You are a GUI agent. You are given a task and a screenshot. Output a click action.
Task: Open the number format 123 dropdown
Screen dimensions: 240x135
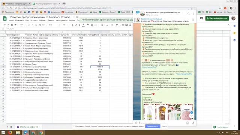tap(44, 25)
